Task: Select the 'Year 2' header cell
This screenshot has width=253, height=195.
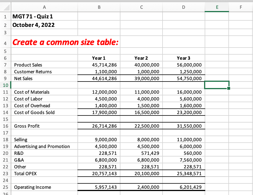Action: tap(141, 58)
